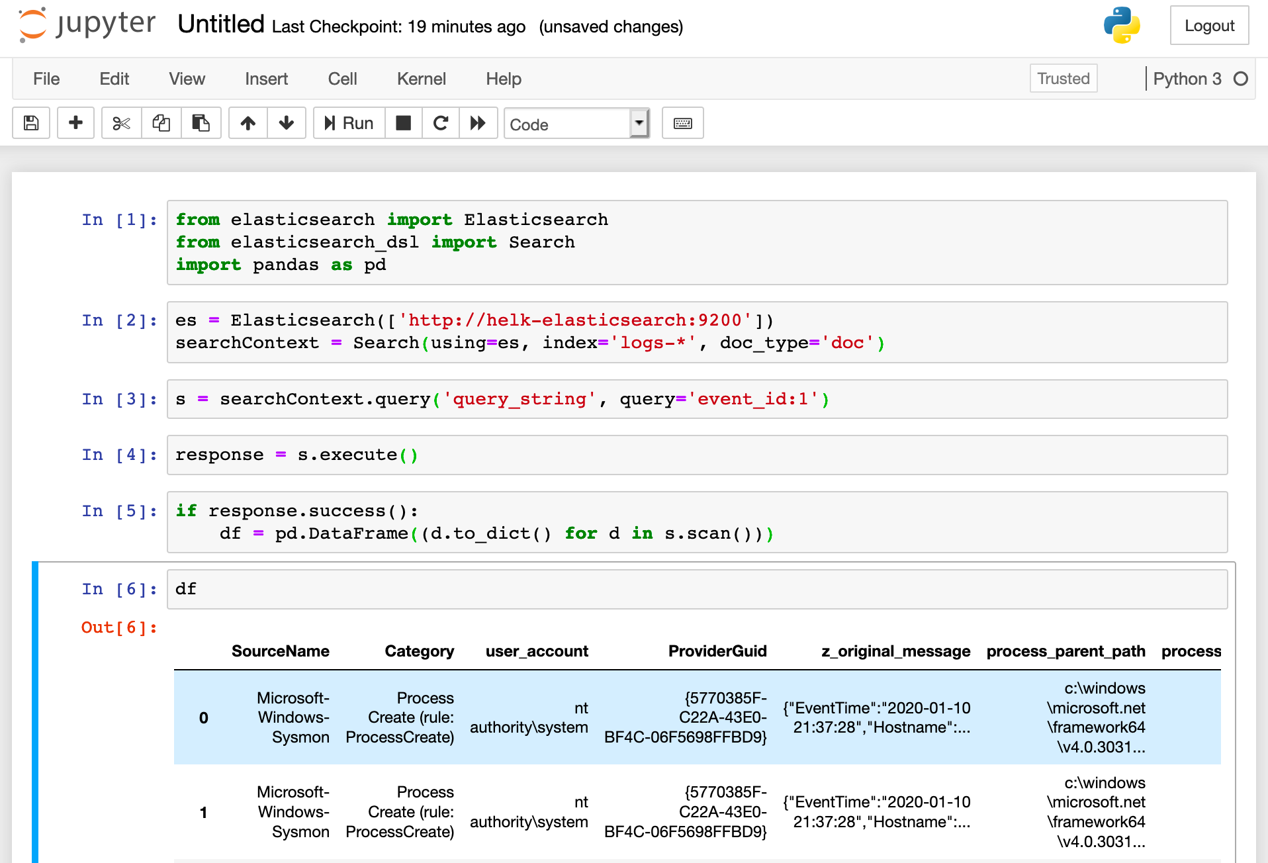Open the Insert menu
This screenshot has height=863, width=1268.
(x=266, y=79)
